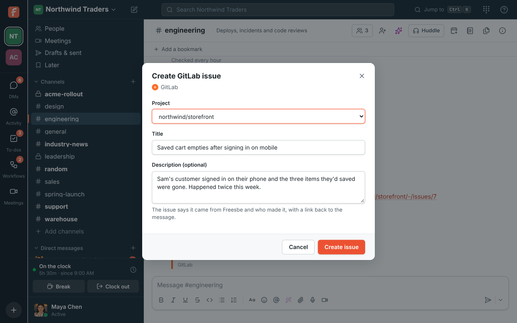The height and width of the screenshot is (323, 517).
Task: Click the AI sparkle icon in header
Action: [398, 31]
